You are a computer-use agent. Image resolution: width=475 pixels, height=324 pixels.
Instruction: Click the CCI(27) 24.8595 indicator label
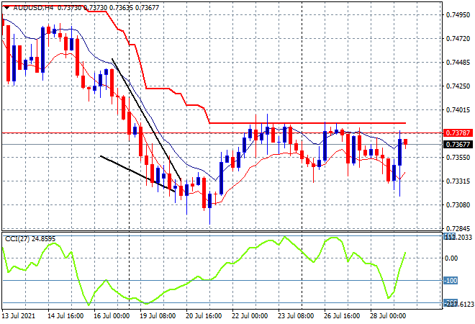click(x=30, y=239)
